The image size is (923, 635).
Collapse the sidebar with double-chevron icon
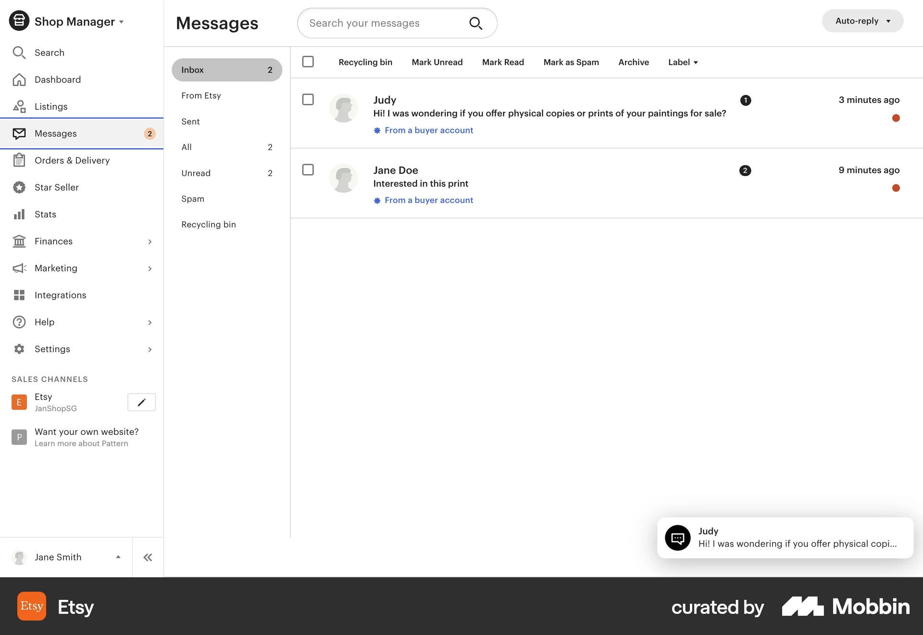(x=148, y=557)
